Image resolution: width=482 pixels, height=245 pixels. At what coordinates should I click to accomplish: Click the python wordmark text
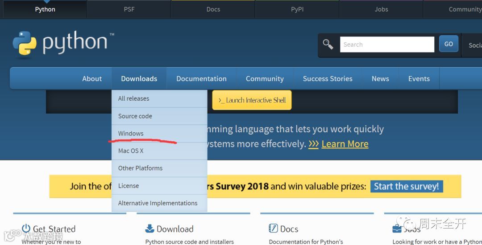click(x=75, y=43)
